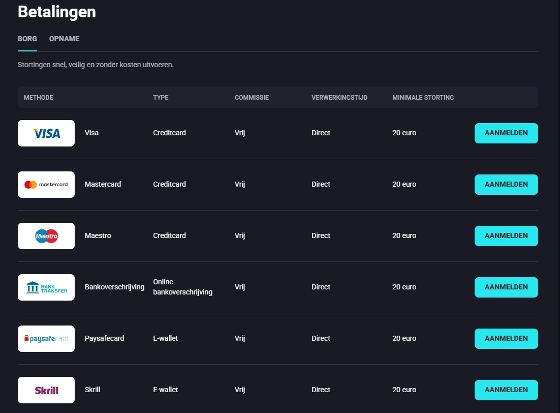The image size is (560, 413).
Task: Click E-wallet type in Skrill row
Action: click(x=165, y=390)
